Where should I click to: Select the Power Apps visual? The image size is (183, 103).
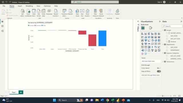142,54
